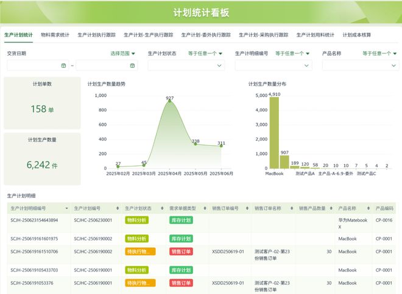
Task: Click sort arrow on 销售产品数量 column header
Action: pos(331,208)
